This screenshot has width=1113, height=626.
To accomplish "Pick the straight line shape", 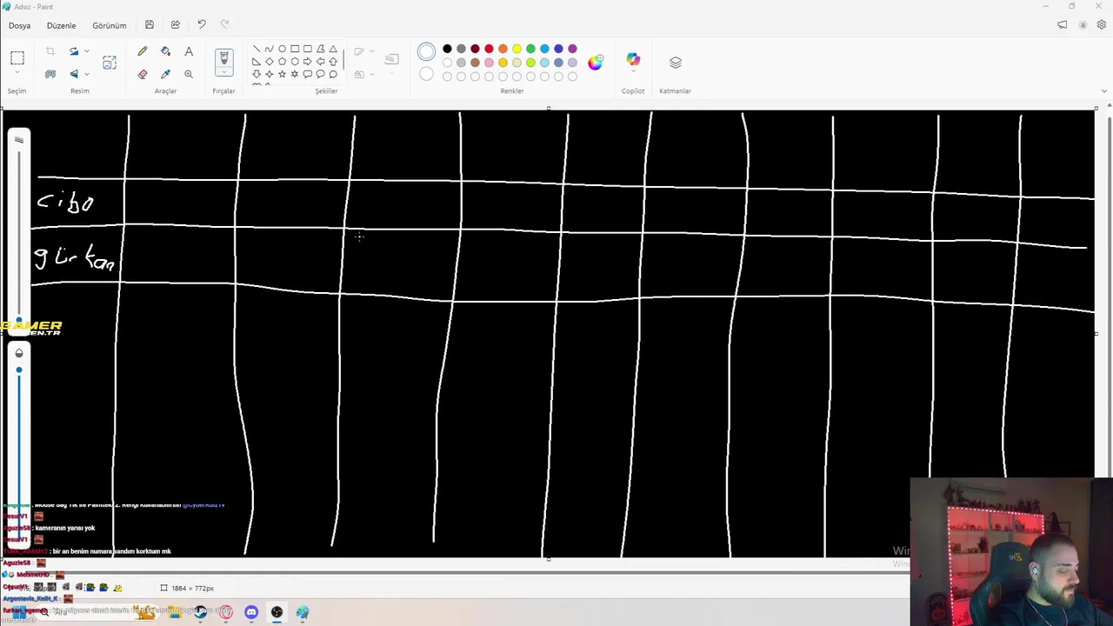I will click(257, 49).
